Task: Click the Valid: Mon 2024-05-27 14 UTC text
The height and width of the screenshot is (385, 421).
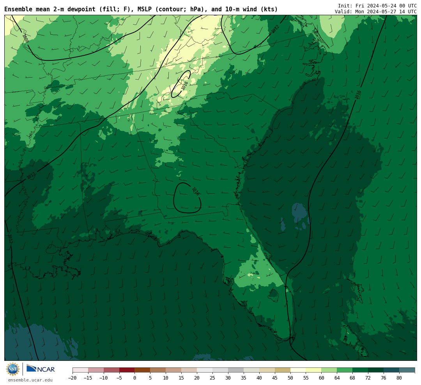Action: pos(376,12)
